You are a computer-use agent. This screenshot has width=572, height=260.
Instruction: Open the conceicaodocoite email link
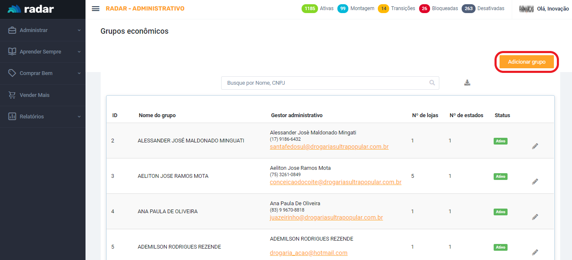pos(335,182)
